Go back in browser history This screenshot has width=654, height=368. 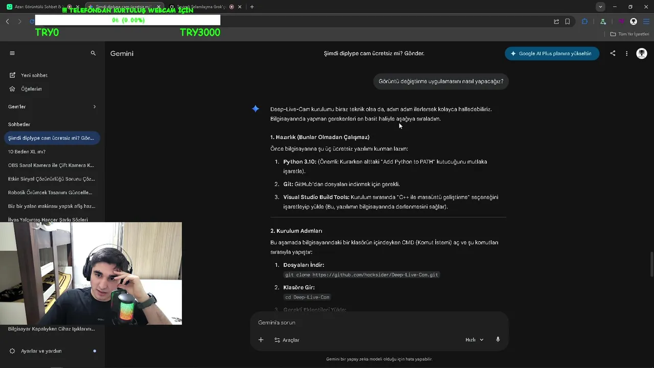[7, 21]
